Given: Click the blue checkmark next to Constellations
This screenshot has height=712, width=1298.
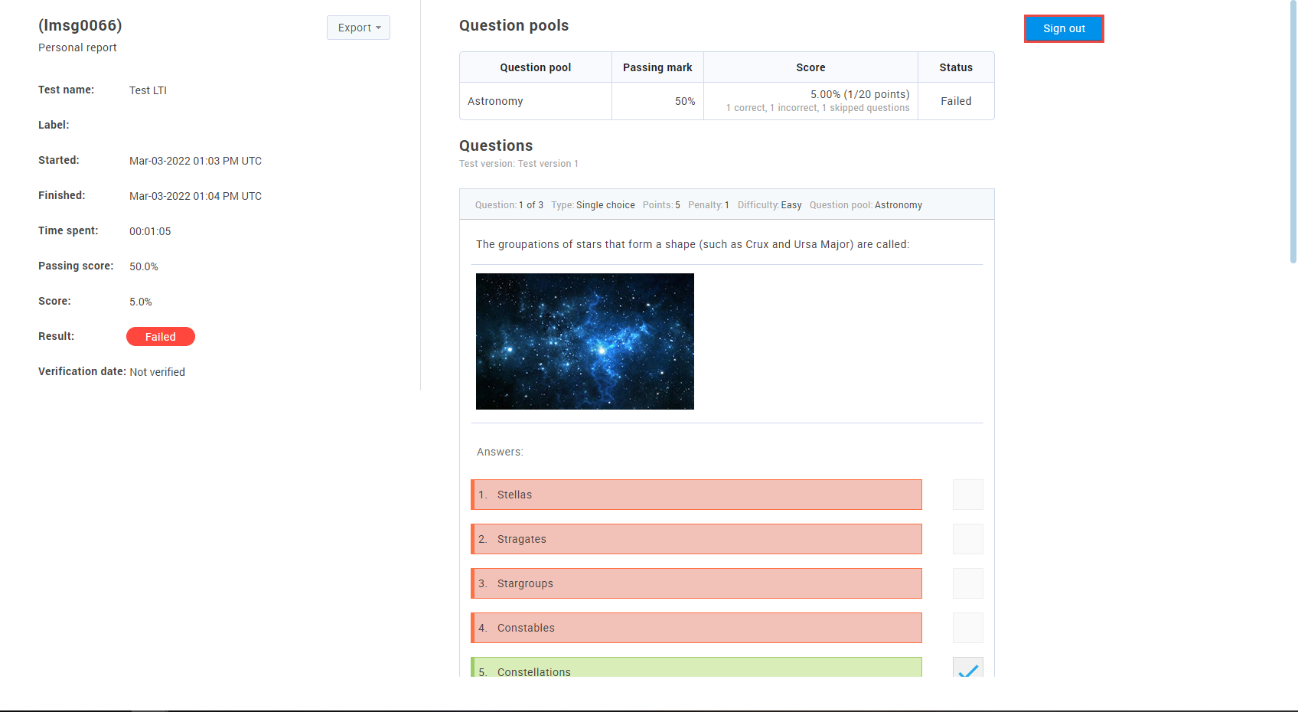Looking at the screenshot, I should tap(967, 668).
